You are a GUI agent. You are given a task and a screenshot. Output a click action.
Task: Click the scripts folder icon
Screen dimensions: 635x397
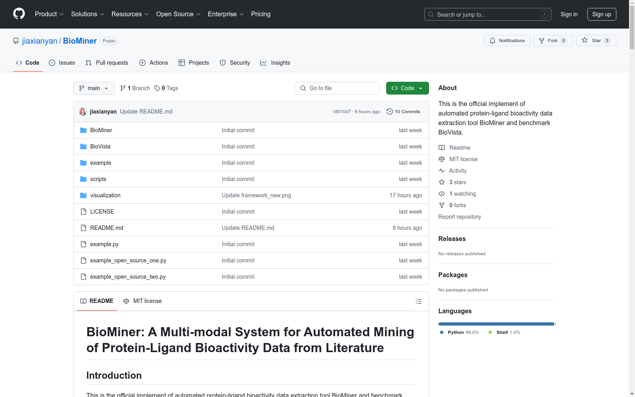click(x=83, y=179)
